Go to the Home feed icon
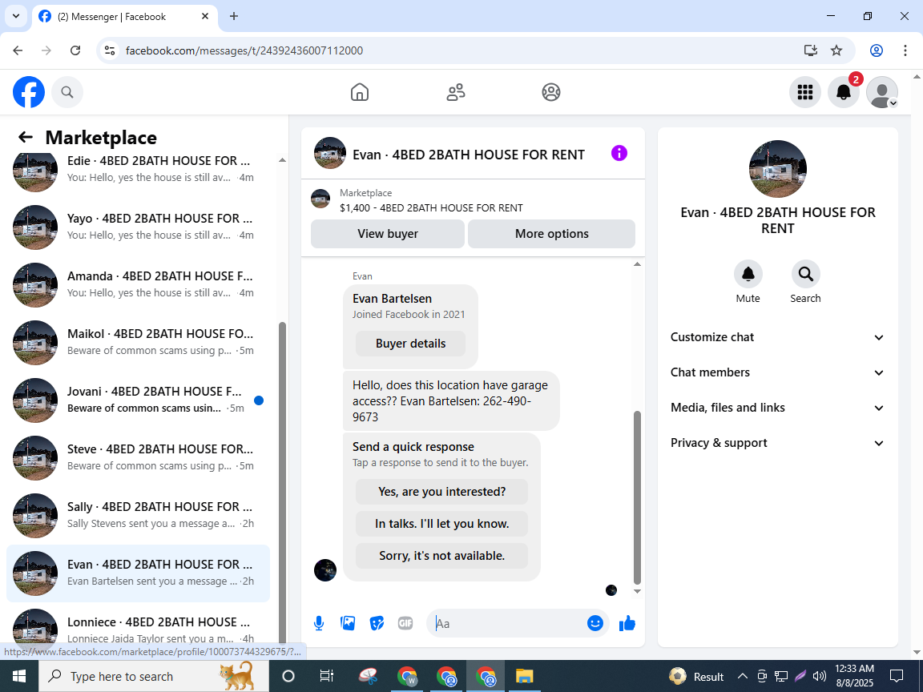This screenshot has width=923, height=692. point(360,92)
